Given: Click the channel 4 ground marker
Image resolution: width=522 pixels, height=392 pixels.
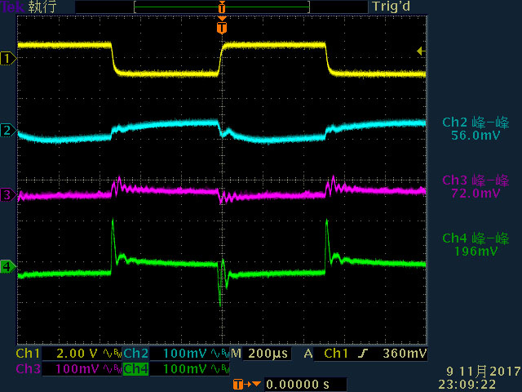Looking at the screenshot, I should coord(8,267).
